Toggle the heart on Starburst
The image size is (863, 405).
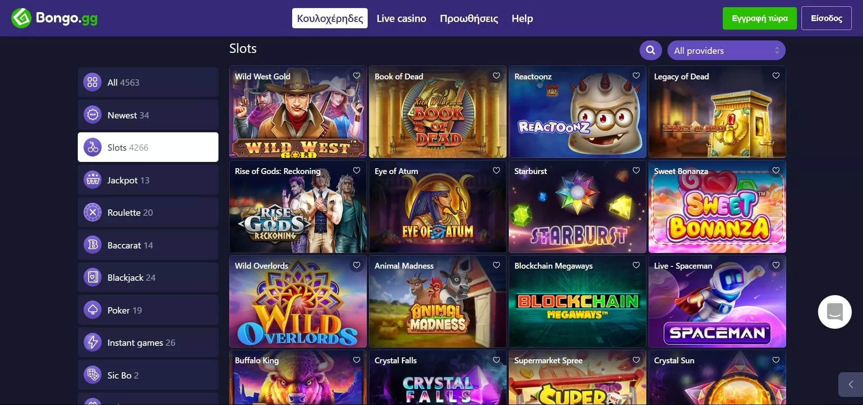click(636, 170)
